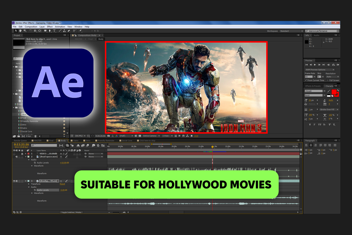Image resolution: width=352 pixels, height=235 pixels.
Task: Open the Effects & Presets tab
Action: click(x=313, y=86)
